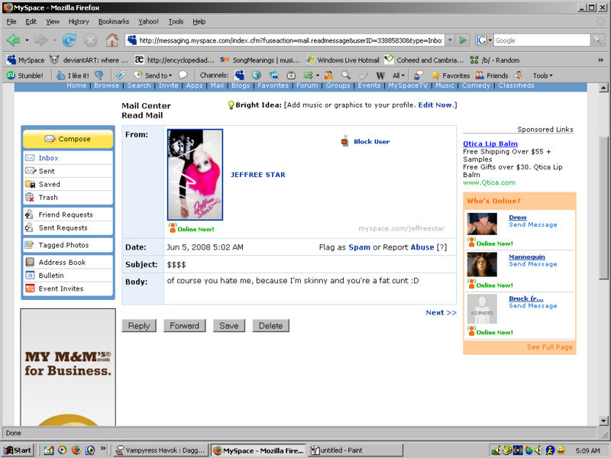Image resolution: width=611 pixels, height=458 pixels.
Task: Click the green Go arrow beside the address bar
Action: tap(463, 40)
